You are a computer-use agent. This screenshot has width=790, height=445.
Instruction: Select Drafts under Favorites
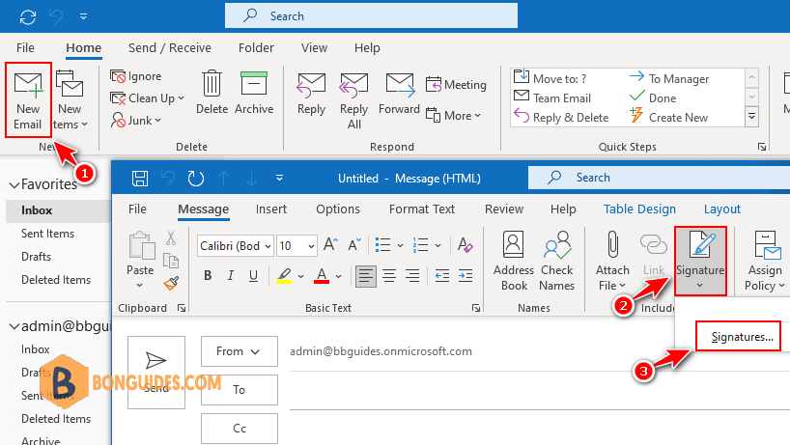37,257
